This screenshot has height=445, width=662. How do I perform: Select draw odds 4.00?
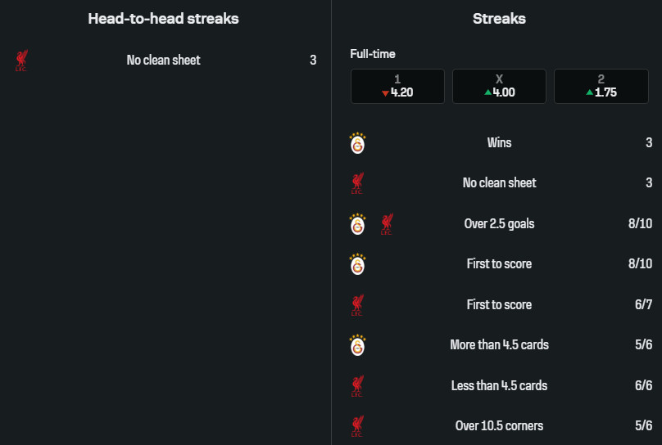[x=499, y=86]
